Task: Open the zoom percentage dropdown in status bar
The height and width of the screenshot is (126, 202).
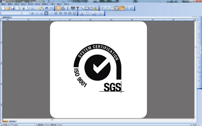Action: coord(199,125)
